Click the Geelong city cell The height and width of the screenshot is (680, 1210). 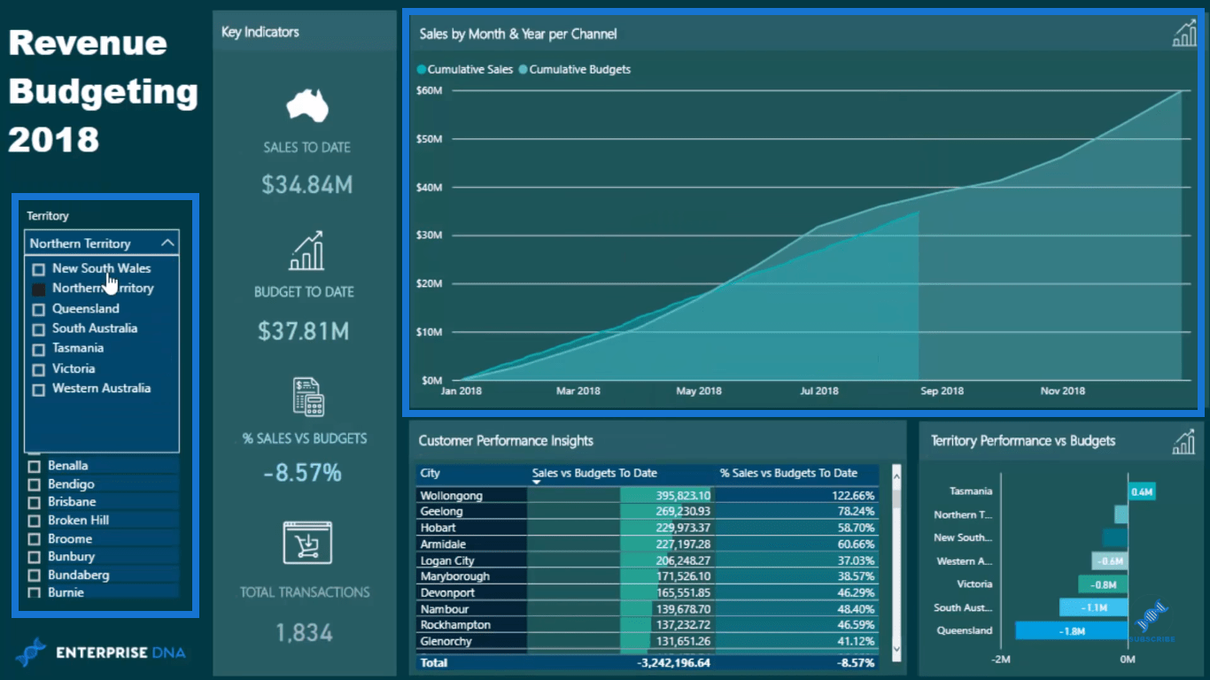click(472, 512)
